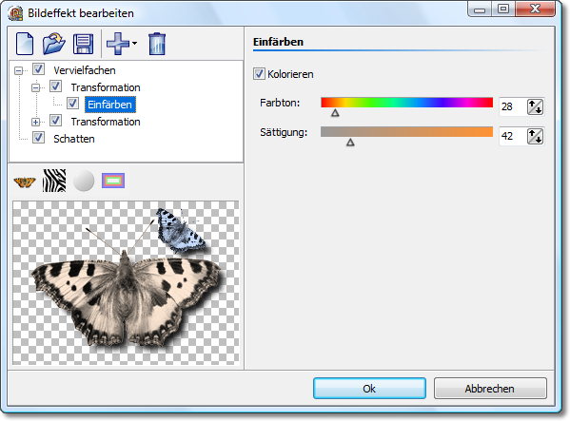Maximize the Bildeffekt bearbeiten dialog

[x=503, y=9]
